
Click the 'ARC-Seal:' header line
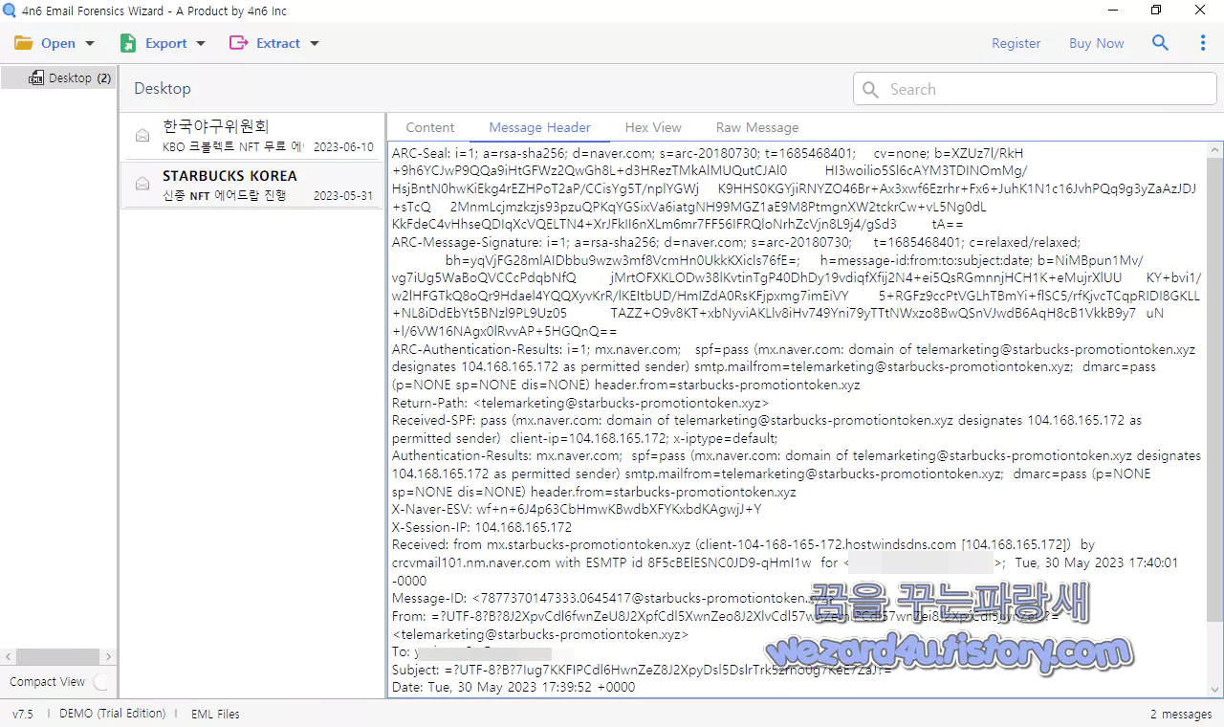(x=708, y=153)
